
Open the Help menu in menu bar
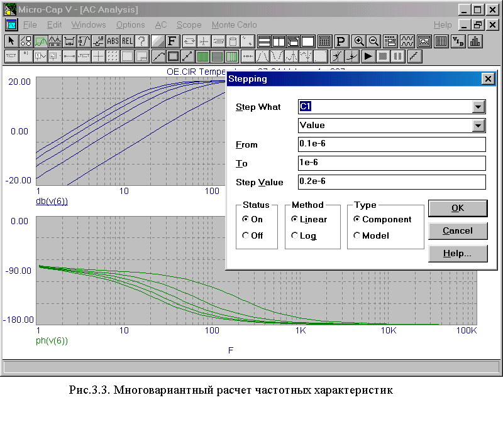[x=443, y=24]
